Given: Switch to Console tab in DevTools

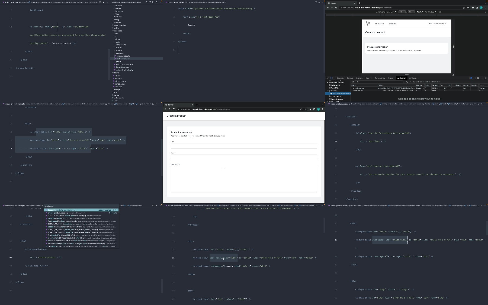Looking at the screenshot, I should tap(350, 78).
